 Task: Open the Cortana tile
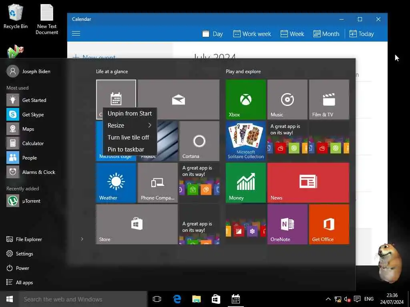[199, 141]
